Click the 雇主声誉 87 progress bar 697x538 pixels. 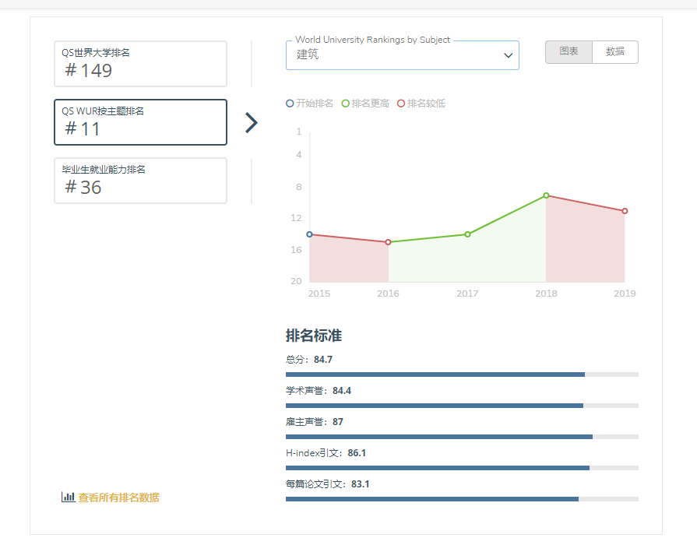tap(462, 437)
